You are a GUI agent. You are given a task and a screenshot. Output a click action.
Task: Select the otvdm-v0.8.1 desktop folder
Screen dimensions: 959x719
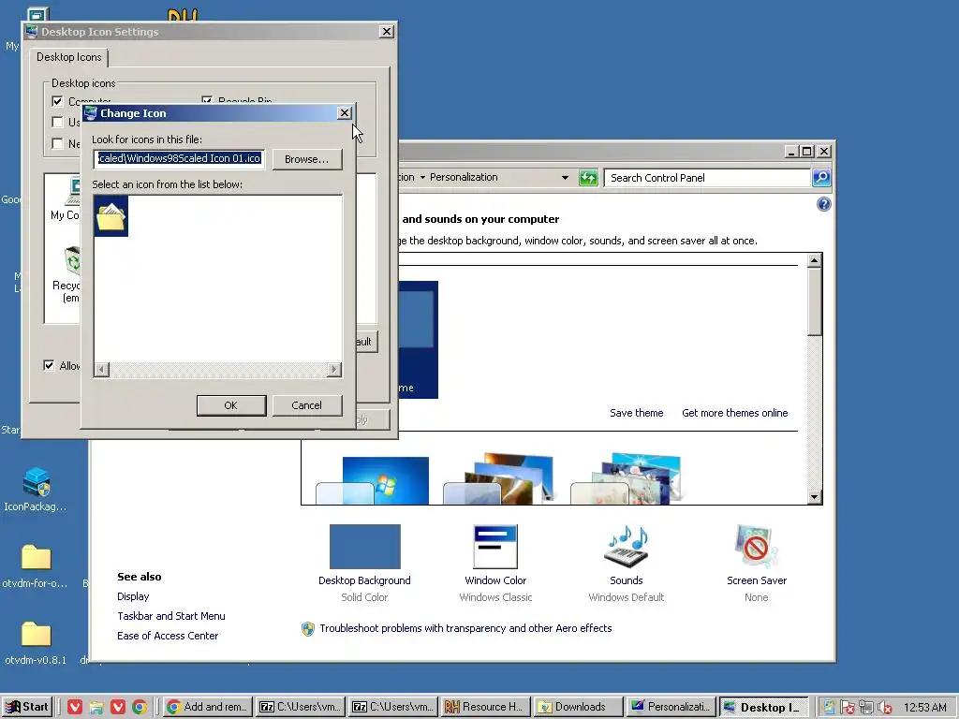coord(36,643)
